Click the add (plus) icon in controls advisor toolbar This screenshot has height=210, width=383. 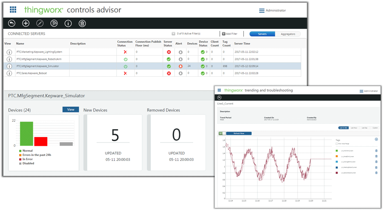[x=26, y=23]
